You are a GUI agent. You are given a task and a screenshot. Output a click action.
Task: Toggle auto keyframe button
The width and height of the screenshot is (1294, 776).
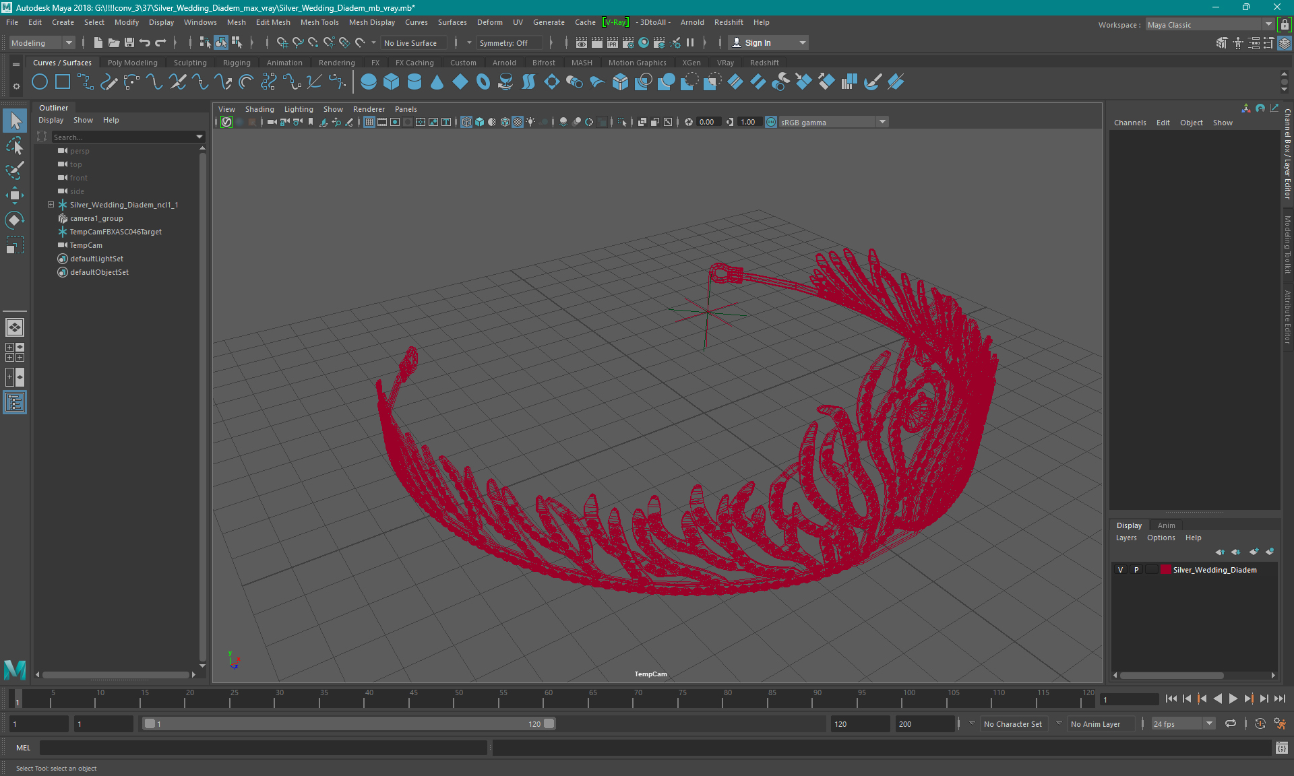(1260, 723)
